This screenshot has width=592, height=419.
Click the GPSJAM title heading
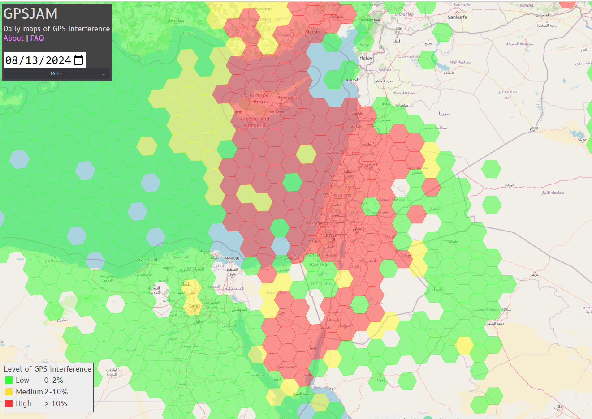click(x=30, y=14)
